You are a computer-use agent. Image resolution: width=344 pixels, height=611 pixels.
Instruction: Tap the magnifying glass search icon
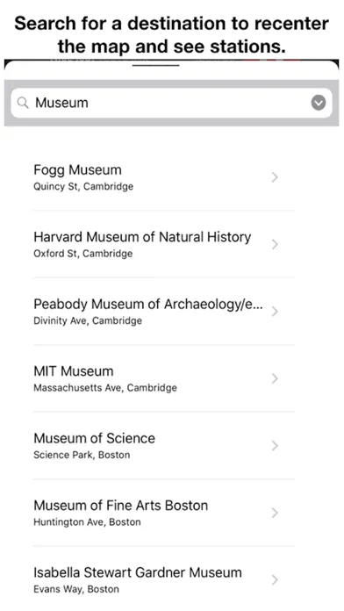point(23,103)
